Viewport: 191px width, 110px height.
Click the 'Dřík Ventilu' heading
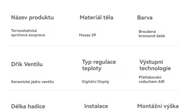27,64
